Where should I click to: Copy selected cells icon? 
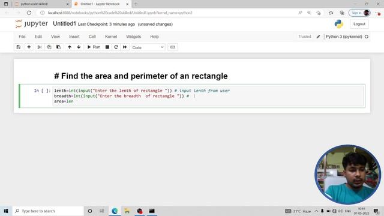tap(49, 47)
